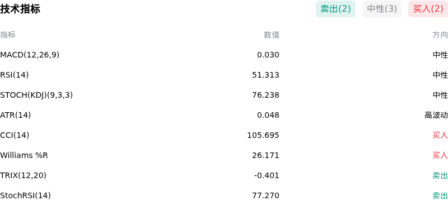Image resolution: width=448 pixels, height=201 pixels.
Task: Open the ATR(14) indicator row
Action: click(224, 115)
